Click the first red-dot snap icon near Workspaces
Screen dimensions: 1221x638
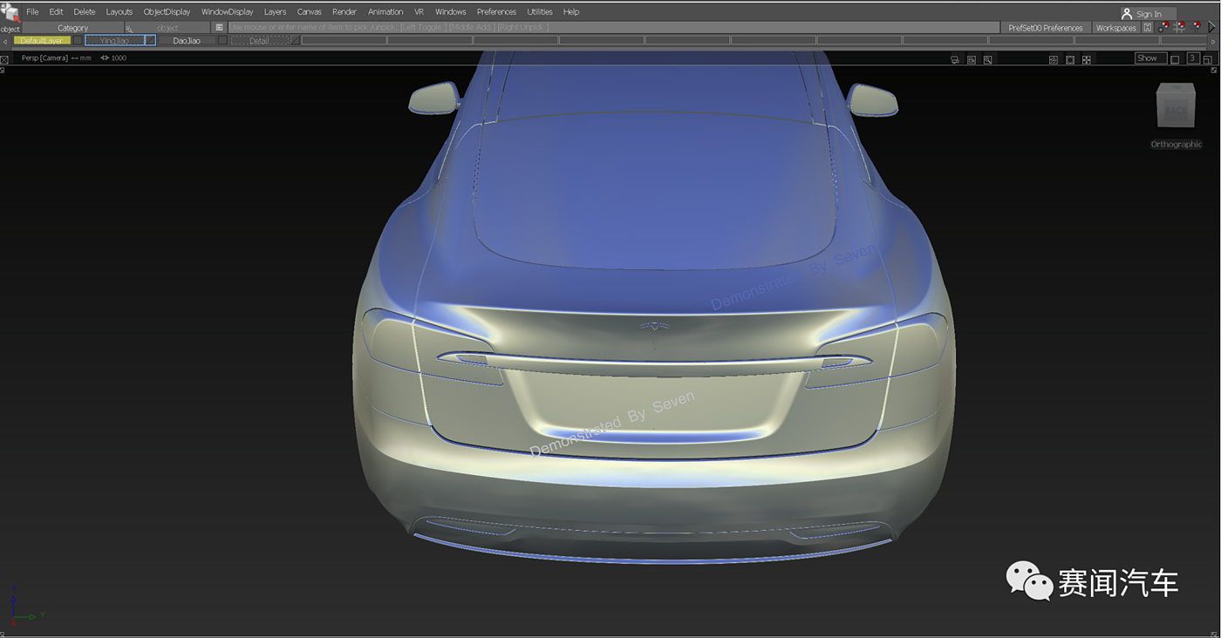tap(1163, 28)
